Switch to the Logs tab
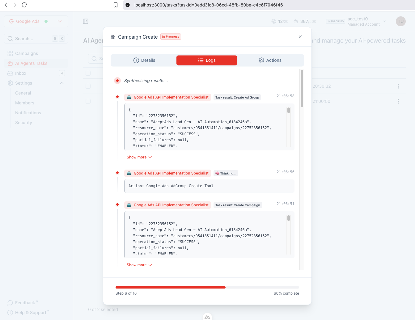415x320 pixels. pyautogui.click(x=207, y=60)
